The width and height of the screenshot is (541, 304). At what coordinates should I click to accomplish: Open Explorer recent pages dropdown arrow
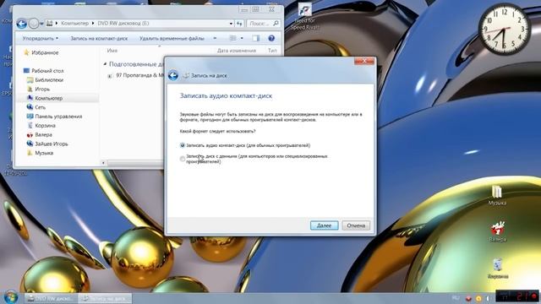click(41, 24)
